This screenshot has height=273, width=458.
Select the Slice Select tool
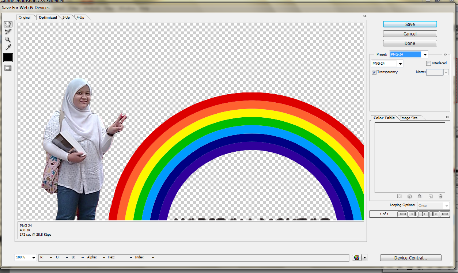coord(8,32)
